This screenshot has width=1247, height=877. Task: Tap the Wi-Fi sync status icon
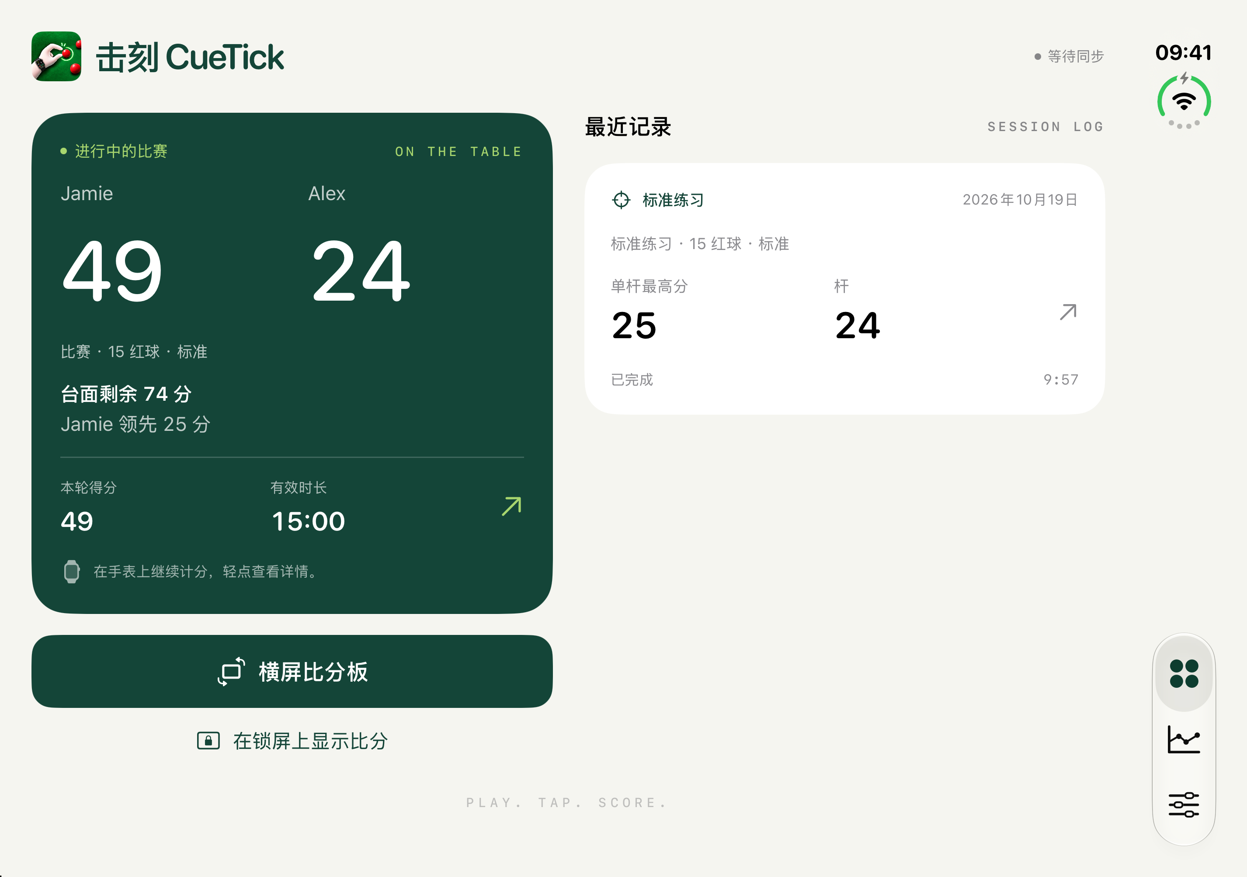pyautogui.click(x=1184, y=101)
